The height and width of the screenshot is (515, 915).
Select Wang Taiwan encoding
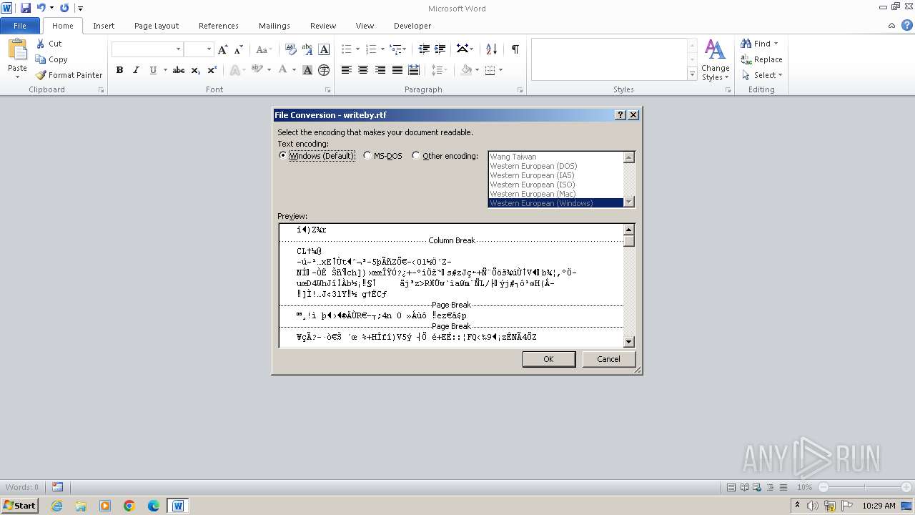(513, 157)
